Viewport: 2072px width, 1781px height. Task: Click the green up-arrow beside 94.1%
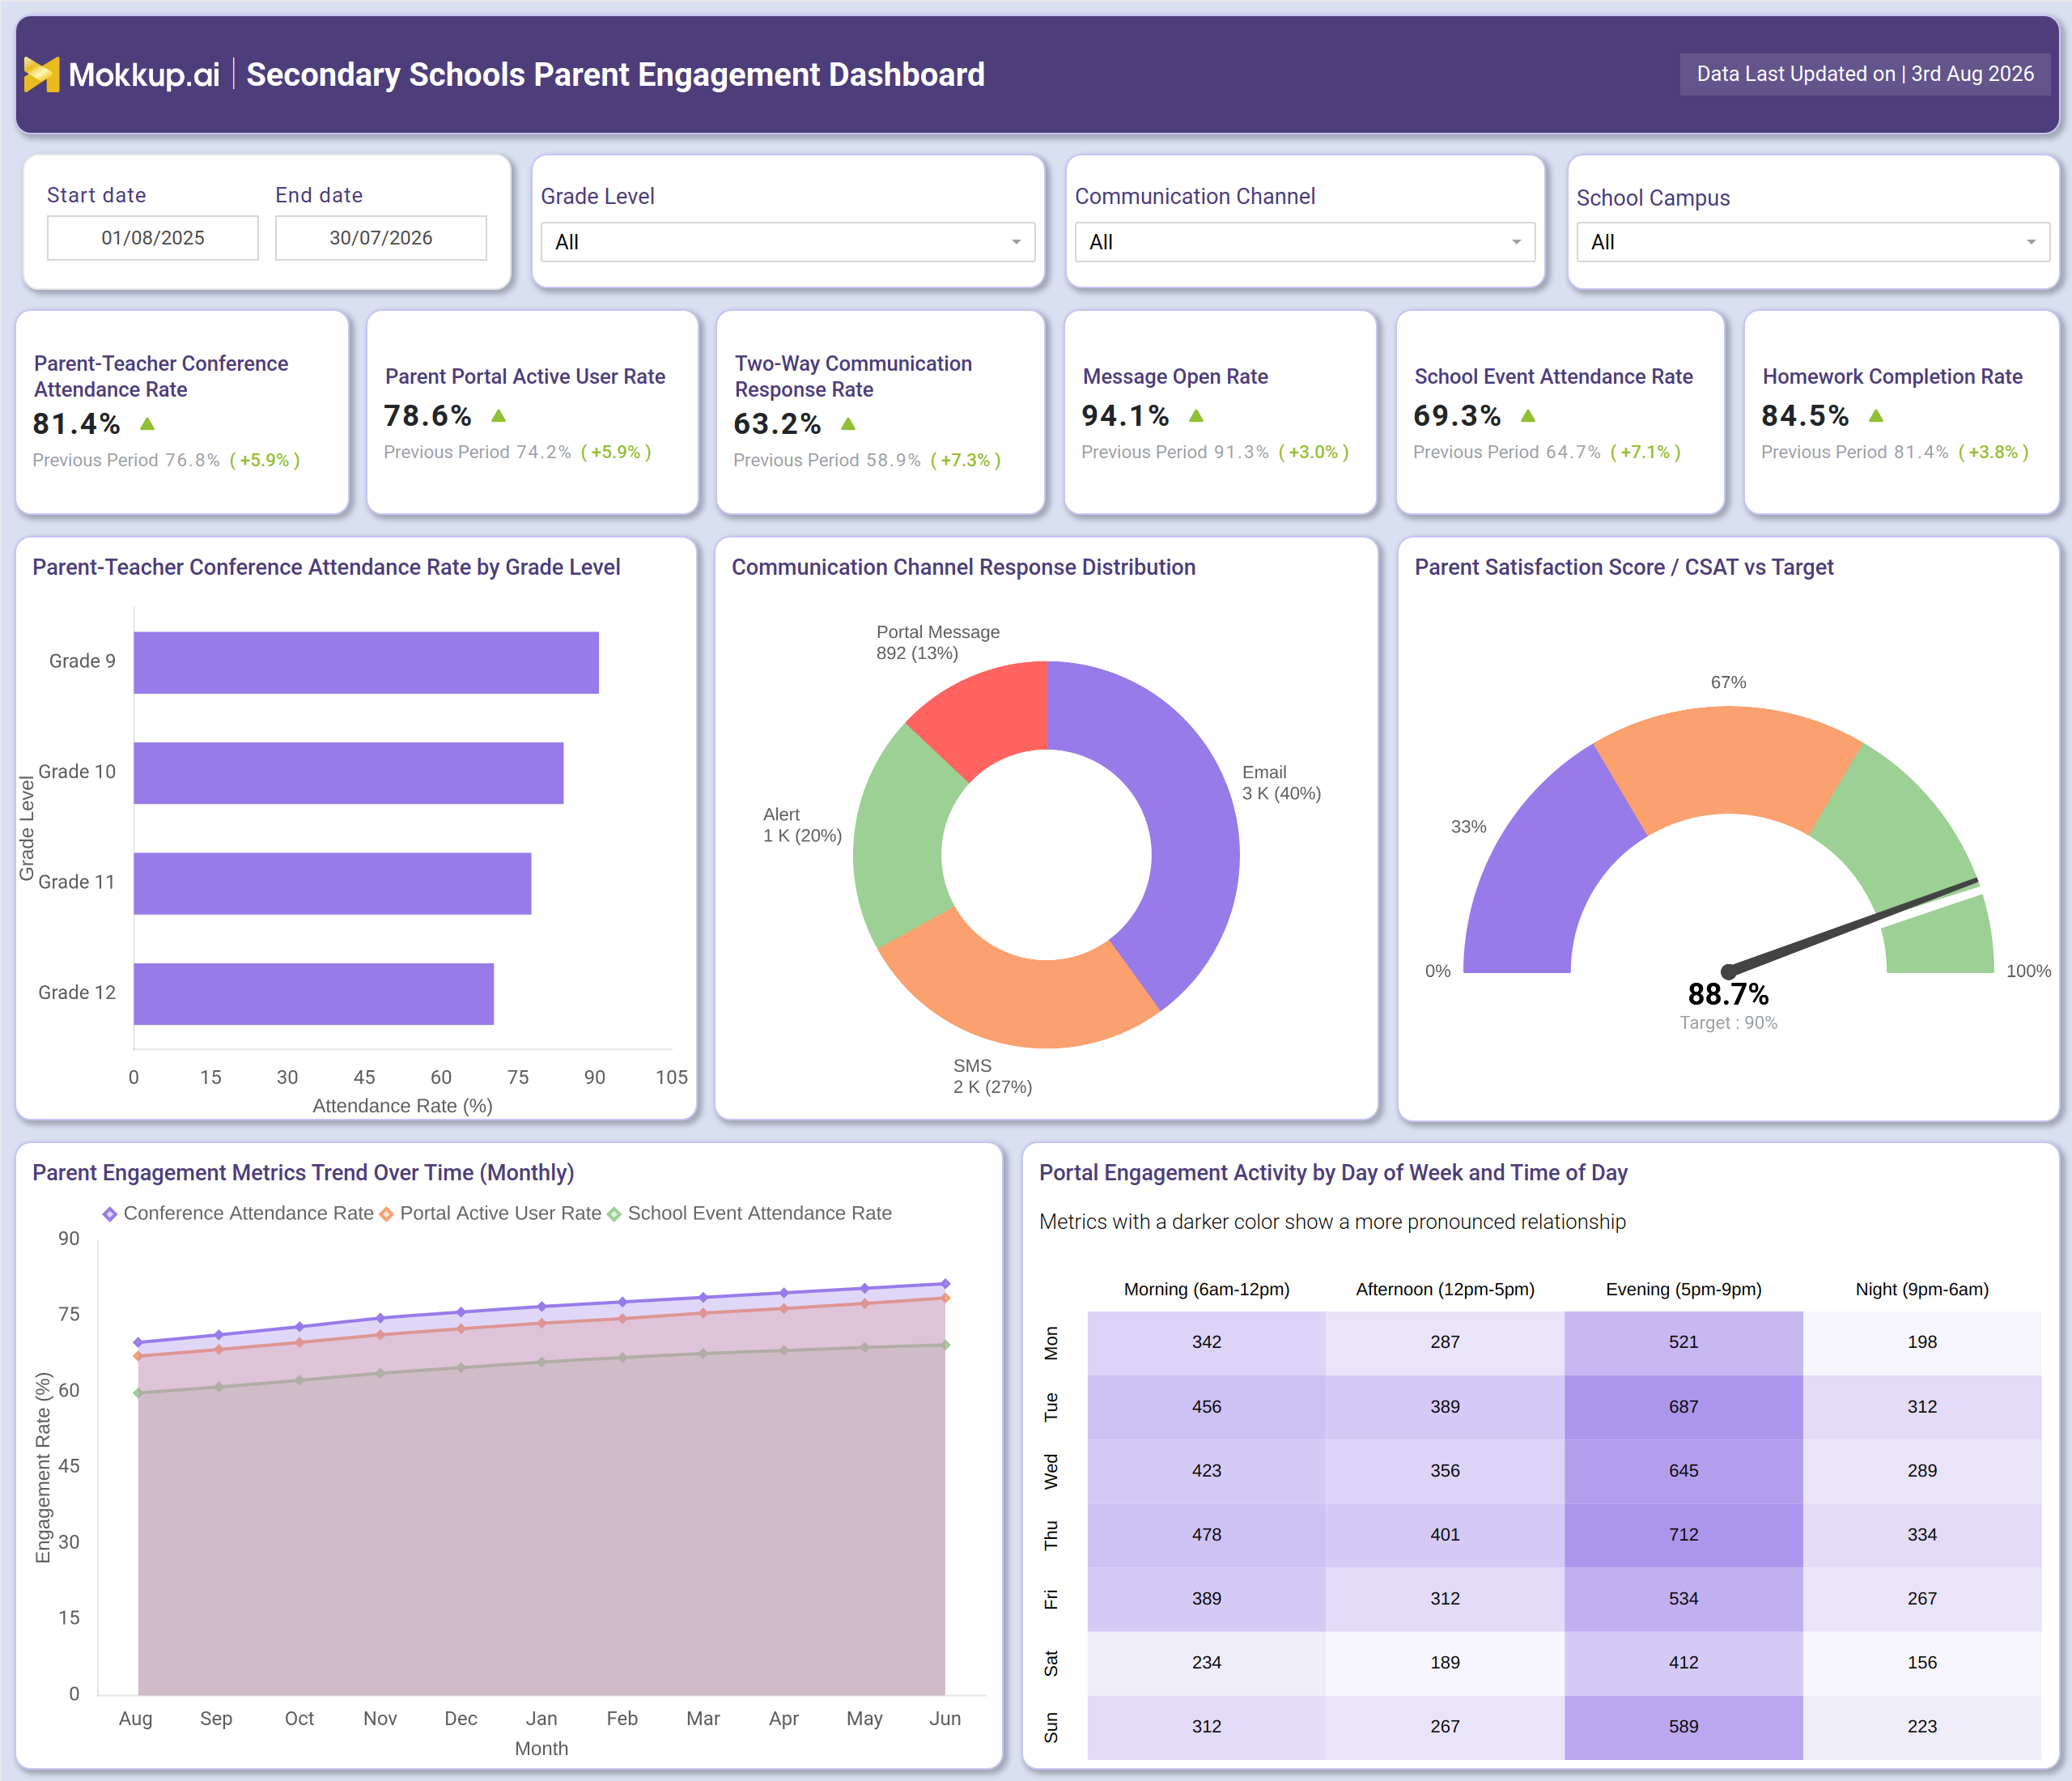(x=1196, y=416)
